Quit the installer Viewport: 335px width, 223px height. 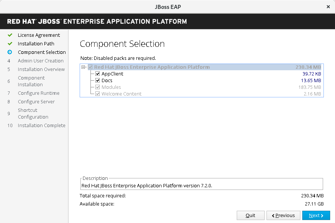point(251,216)
